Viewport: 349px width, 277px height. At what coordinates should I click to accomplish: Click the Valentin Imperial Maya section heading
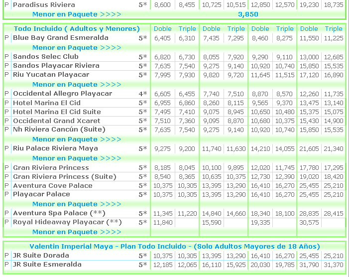click(x=175, y=246)
